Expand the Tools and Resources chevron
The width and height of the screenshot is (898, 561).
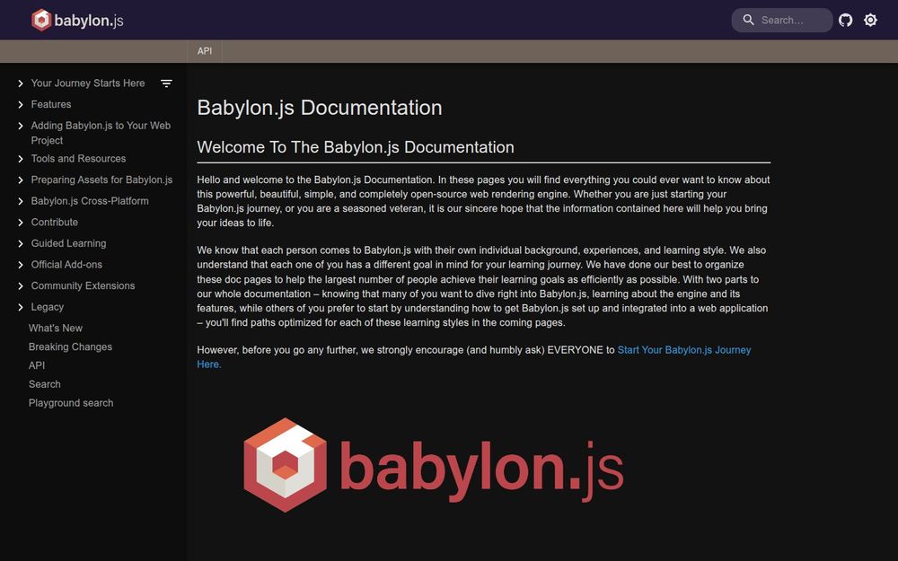pos(21,159)
